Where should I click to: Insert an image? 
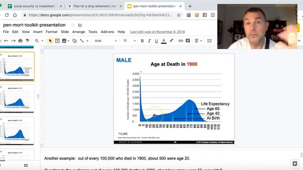pyautogui.click(x=64, y=41)
